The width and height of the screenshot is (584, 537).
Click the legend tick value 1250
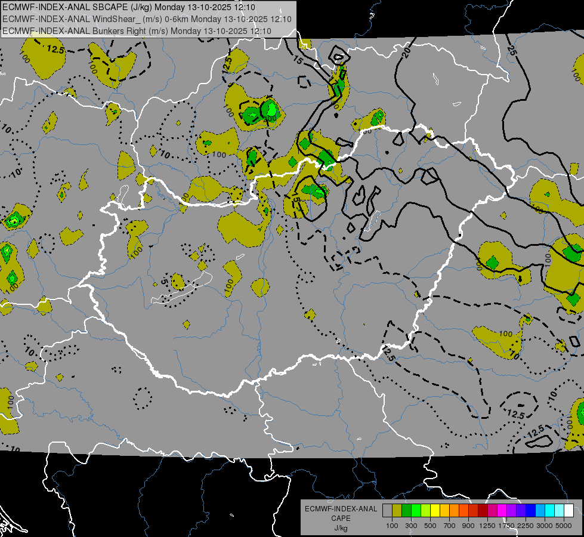[x=487, y=526]
